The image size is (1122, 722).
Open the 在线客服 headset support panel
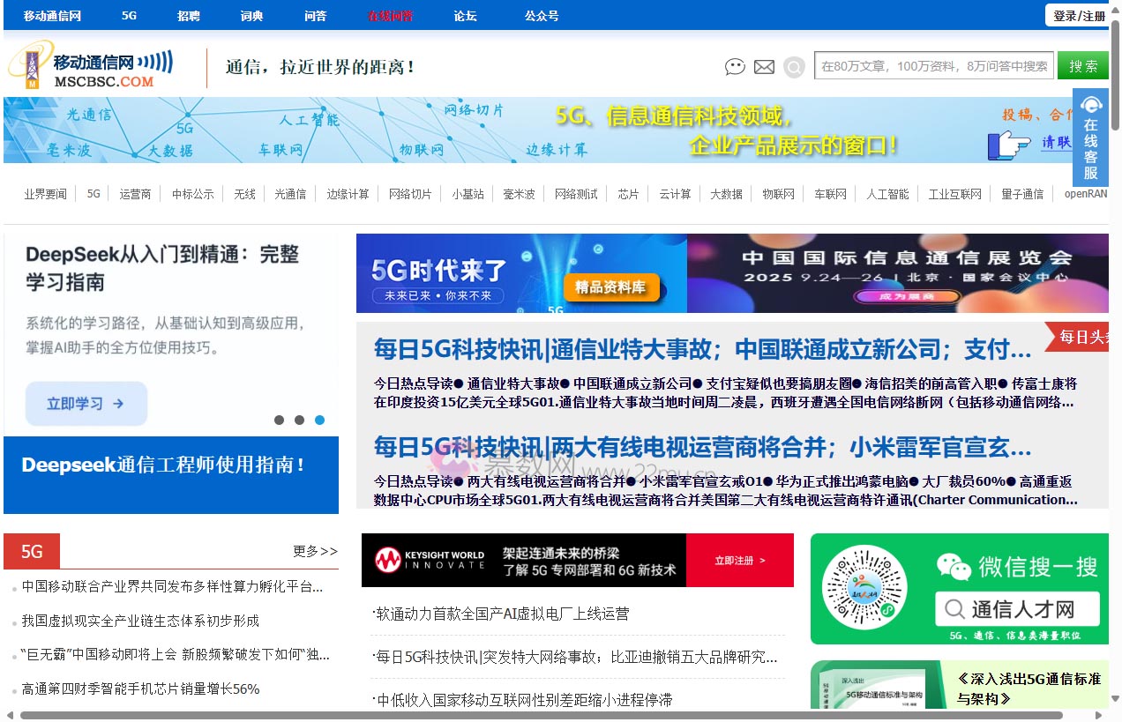pyautogui.click(x=1093, y=137)
